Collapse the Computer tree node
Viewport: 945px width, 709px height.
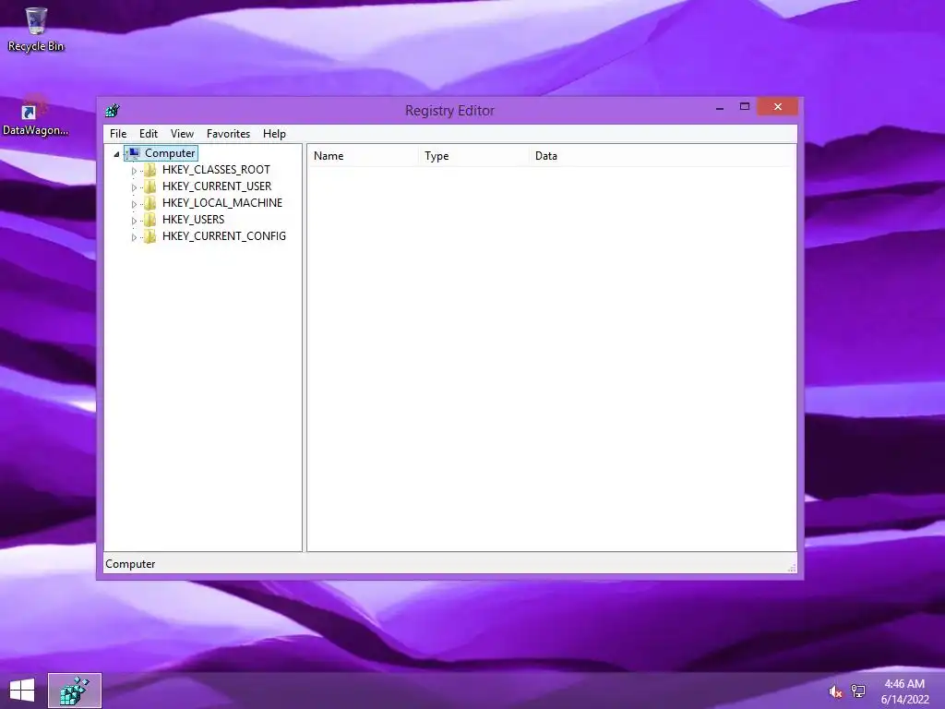click(116, 154)
